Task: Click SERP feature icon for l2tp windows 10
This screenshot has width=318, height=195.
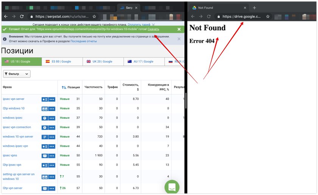Action: coord(45,109)
